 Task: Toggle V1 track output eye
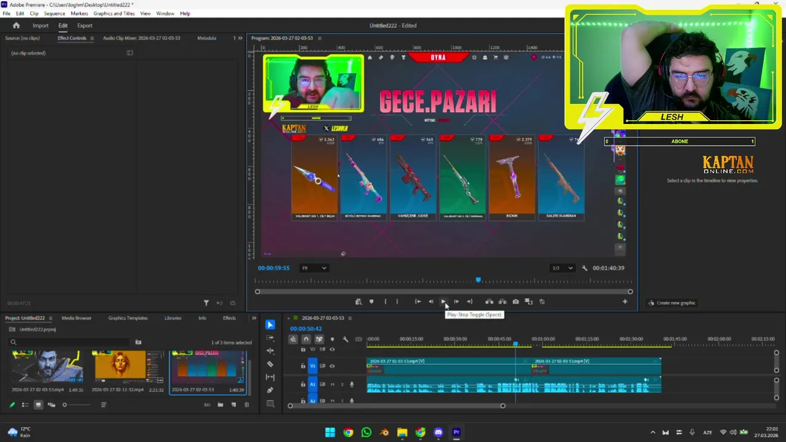pos(332,366)
